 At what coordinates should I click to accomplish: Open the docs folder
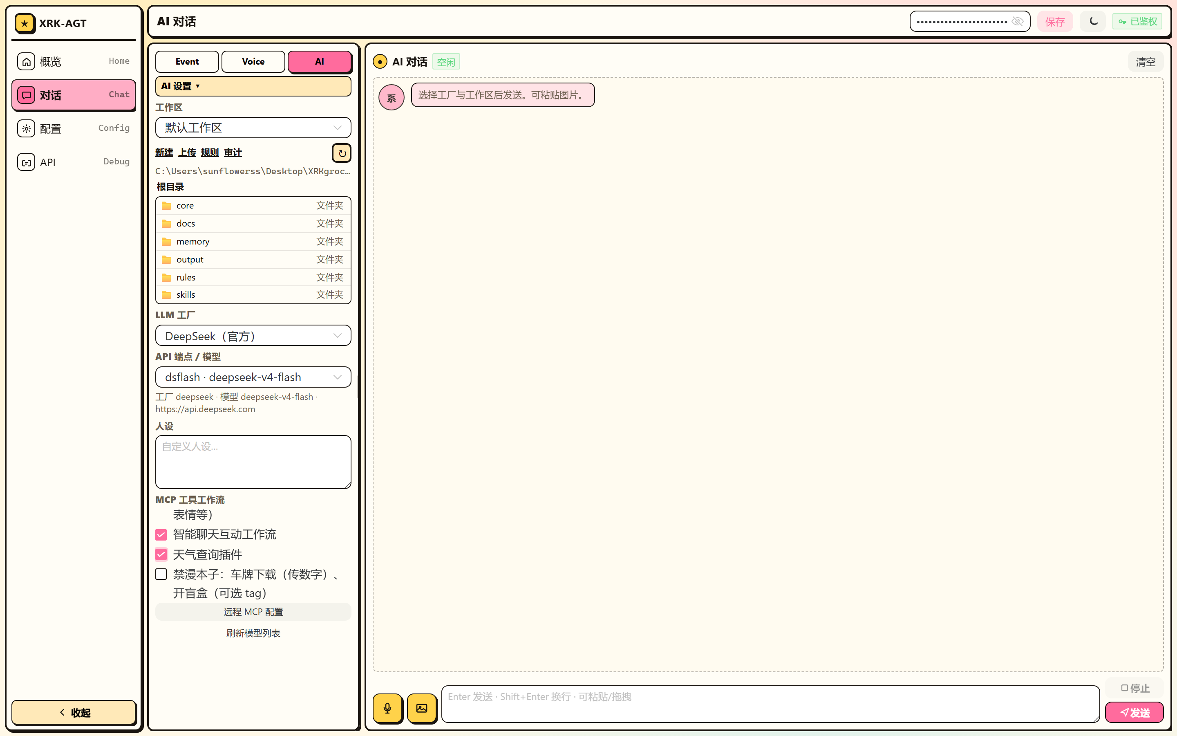pos(253,223)
